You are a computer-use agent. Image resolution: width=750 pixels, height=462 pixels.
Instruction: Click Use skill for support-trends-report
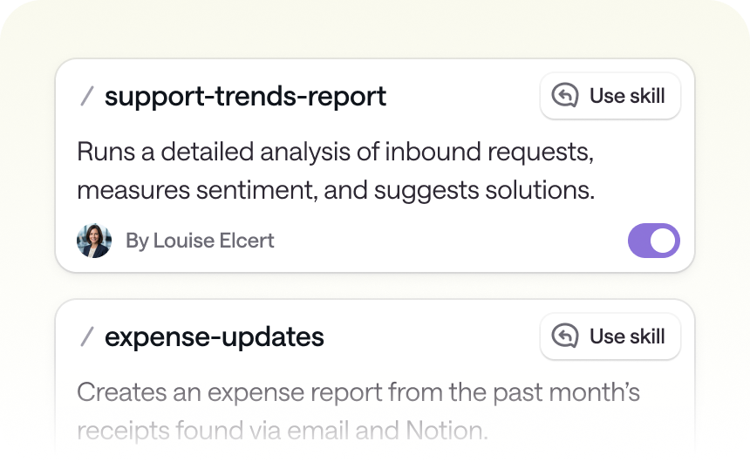[x=610, y=96]
